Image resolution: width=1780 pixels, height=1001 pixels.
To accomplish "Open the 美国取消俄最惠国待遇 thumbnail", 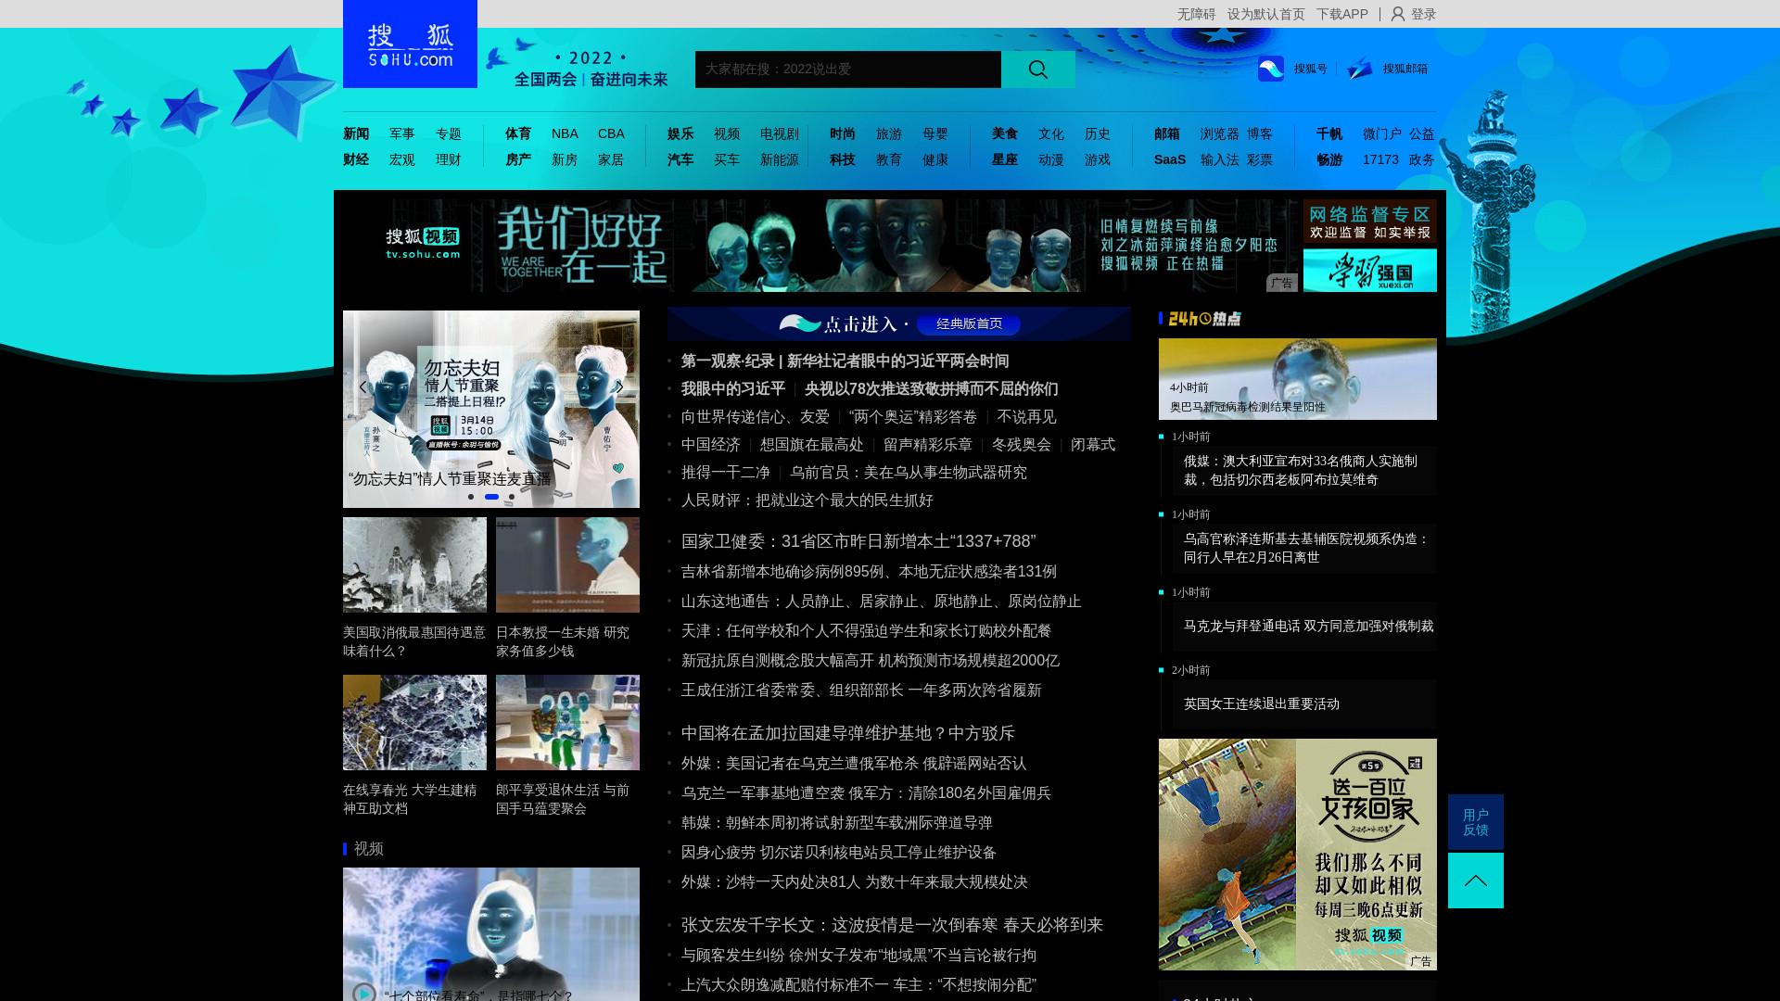I will point(414,564).
